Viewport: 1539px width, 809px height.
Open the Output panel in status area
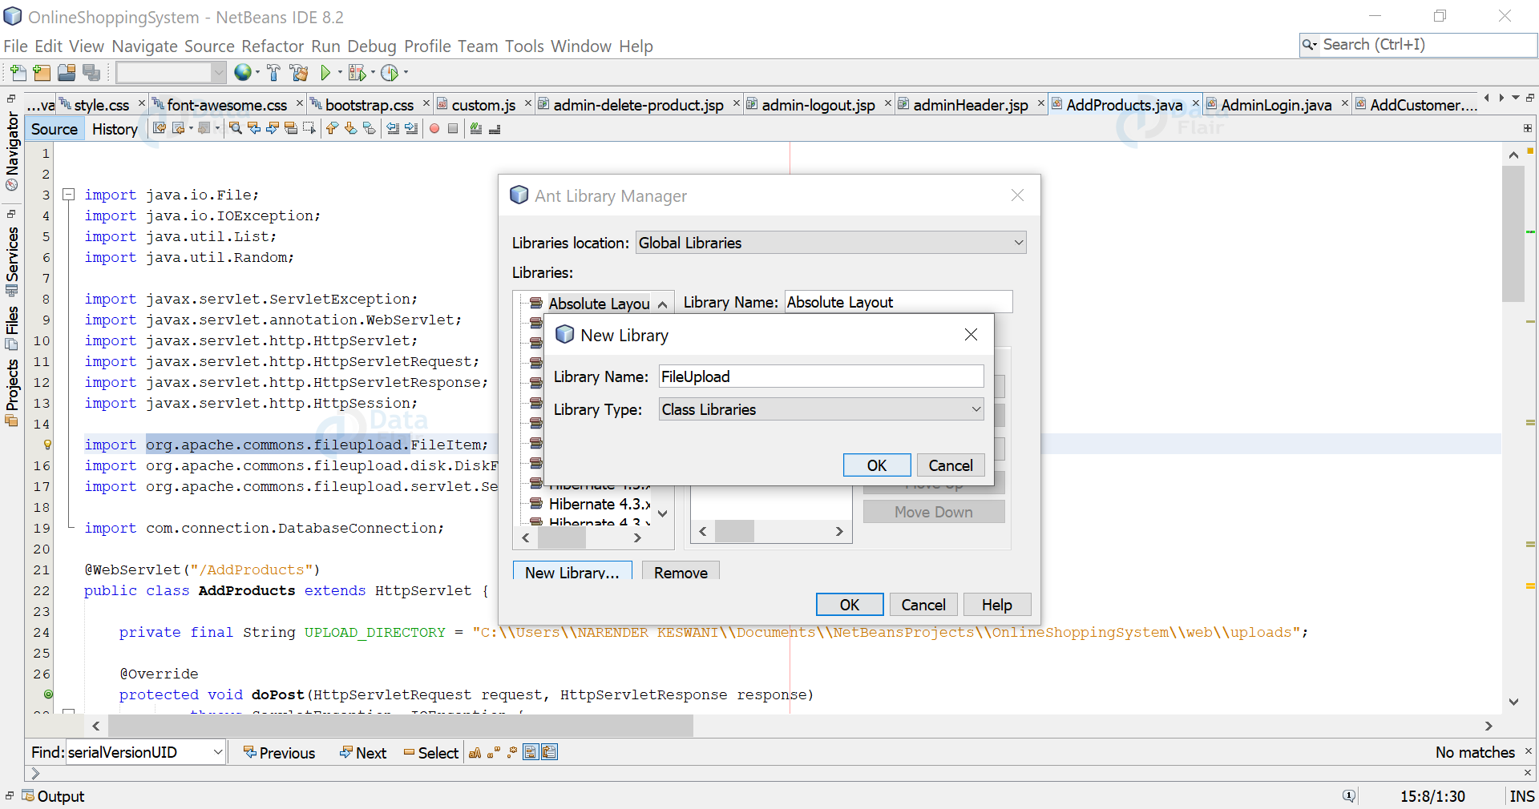53,796
